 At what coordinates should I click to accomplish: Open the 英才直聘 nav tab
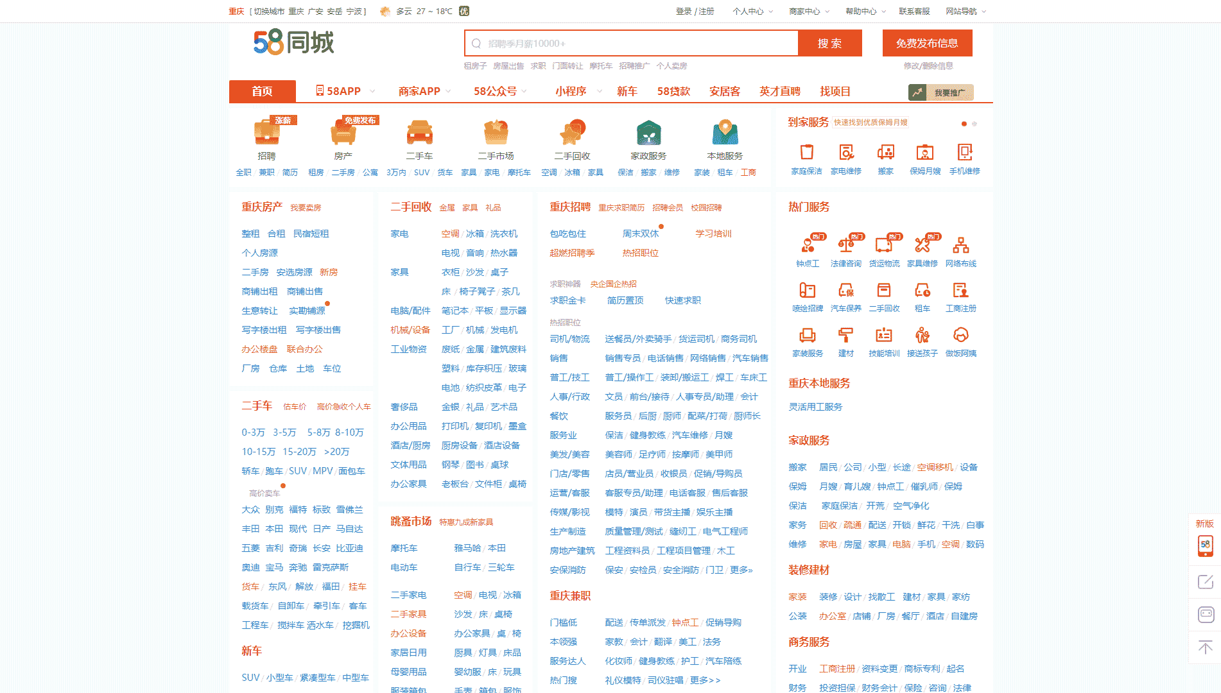[x=780, y=91]
